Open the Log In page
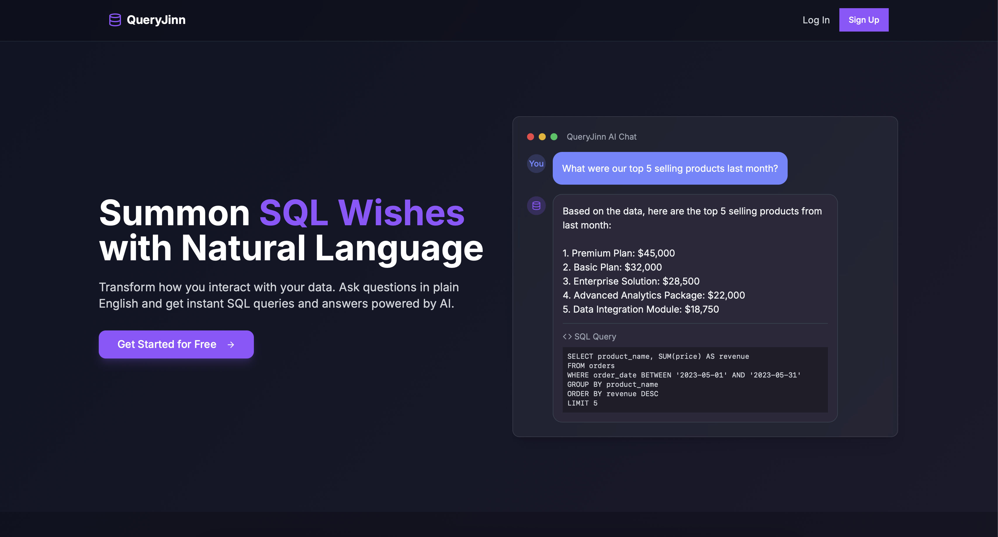This screenshot has height=537, width=998. pos(815,20)
